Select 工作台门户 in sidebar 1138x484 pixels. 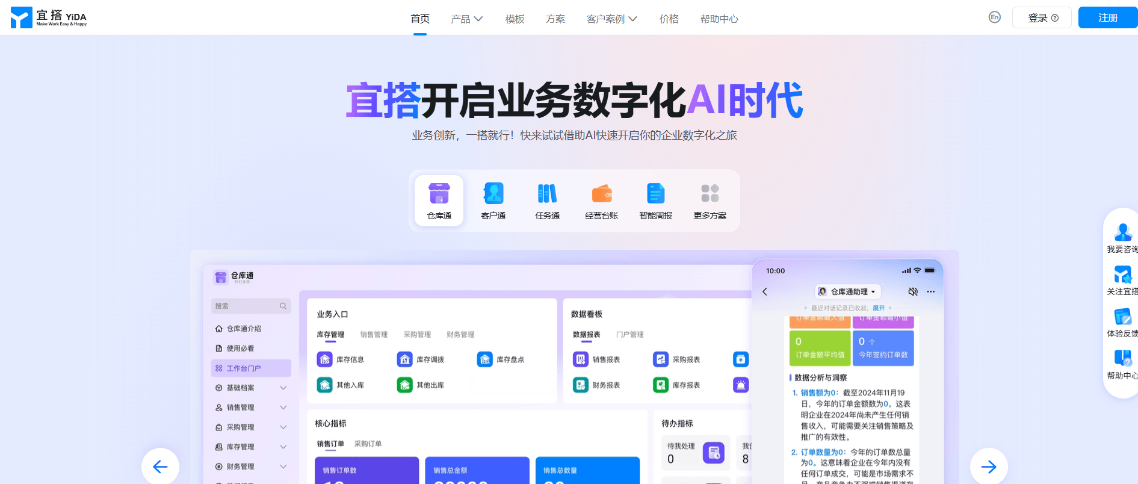coord(251,368)
